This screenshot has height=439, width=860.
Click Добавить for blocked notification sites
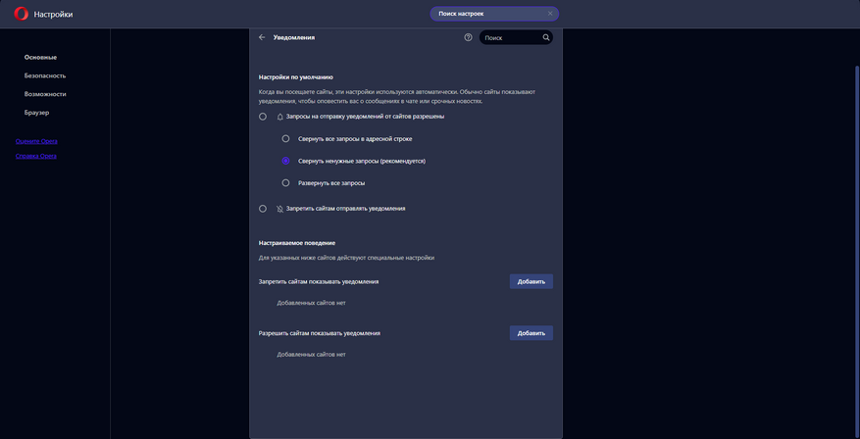tap(531, 281)
